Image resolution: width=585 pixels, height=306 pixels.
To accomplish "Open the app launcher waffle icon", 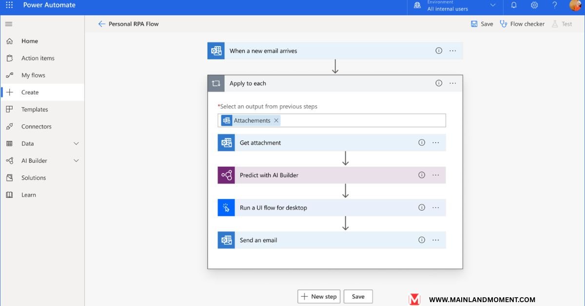I will pos(9,5).
